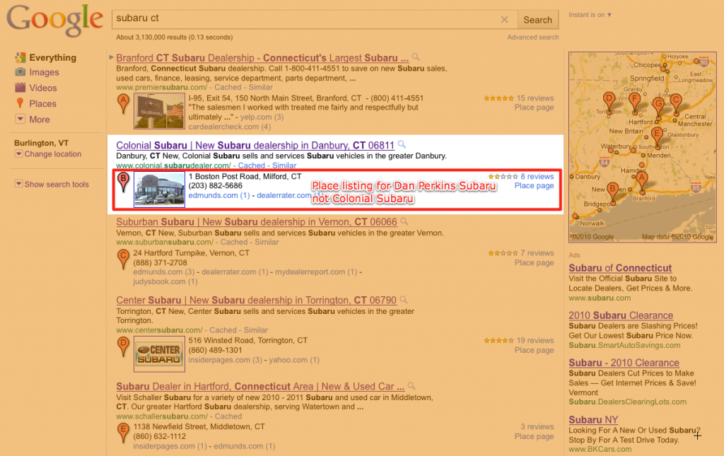Image resolution: width=724 pixels, height=456 pixels.
Task: Open 7 reviews for Vernon listing
Action: coord(537,253)
